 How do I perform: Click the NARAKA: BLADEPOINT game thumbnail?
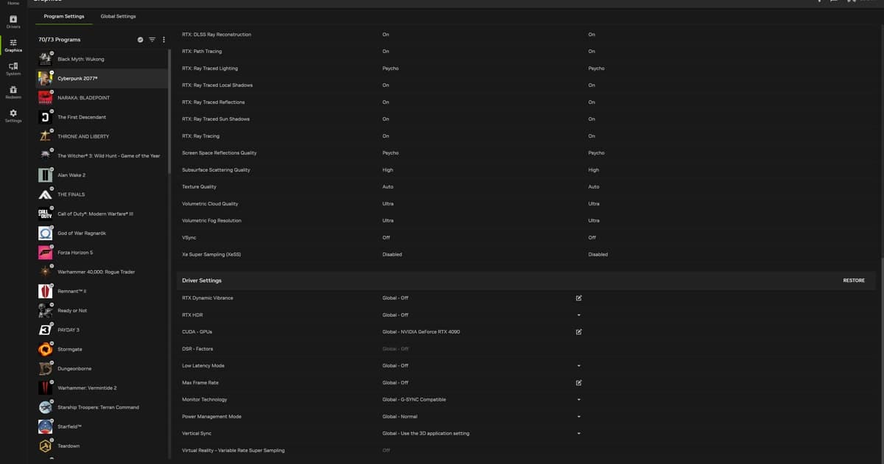click(45, 97)
